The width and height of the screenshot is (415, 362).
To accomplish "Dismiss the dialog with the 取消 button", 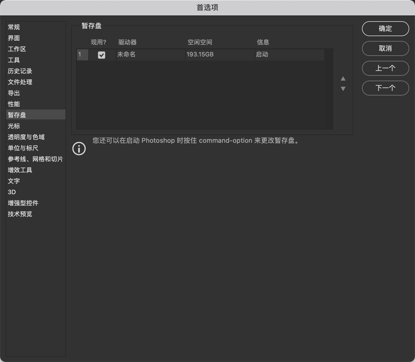I will 385,49.
